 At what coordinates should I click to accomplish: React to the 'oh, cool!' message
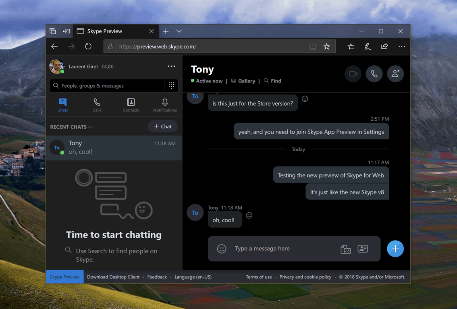(x=249, y=215)
